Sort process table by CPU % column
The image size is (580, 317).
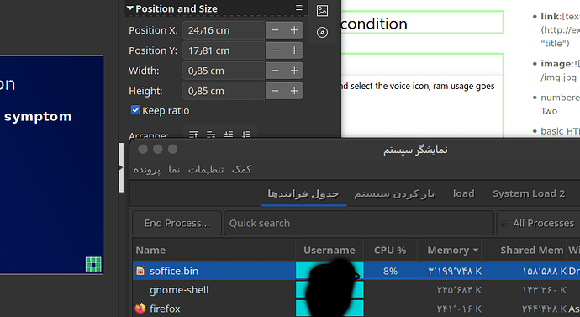[x=390, y=251]
